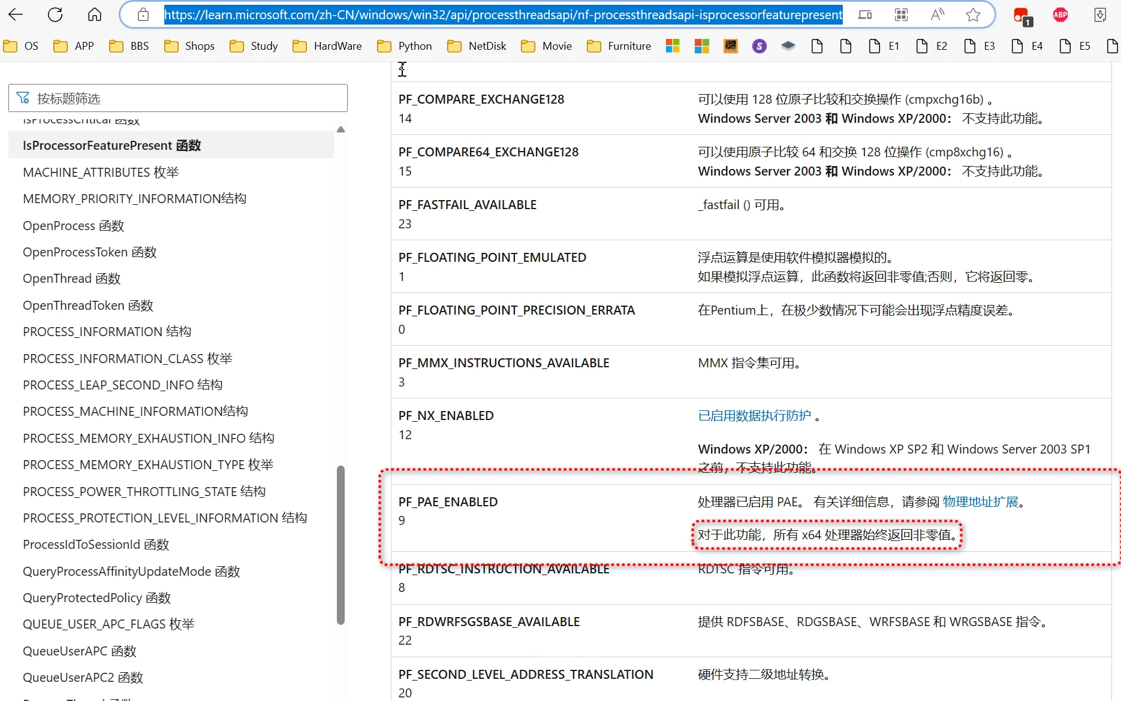Open the BBS bookmarks folder
The image size is (1121, 701).
(x=129, y=46)
